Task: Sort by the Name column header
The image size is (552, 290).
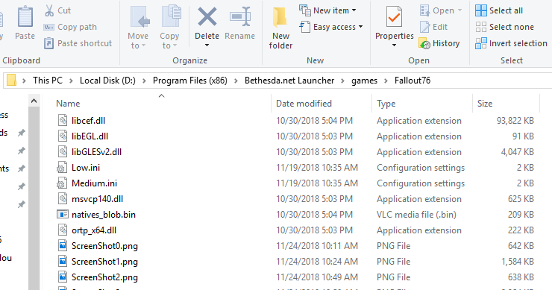Action: 68,104
